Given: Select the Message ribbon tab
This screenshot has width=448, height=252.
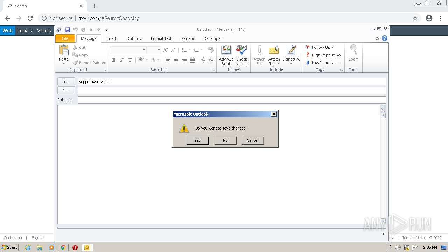Looking at the screenshot, I should (89, 38).
